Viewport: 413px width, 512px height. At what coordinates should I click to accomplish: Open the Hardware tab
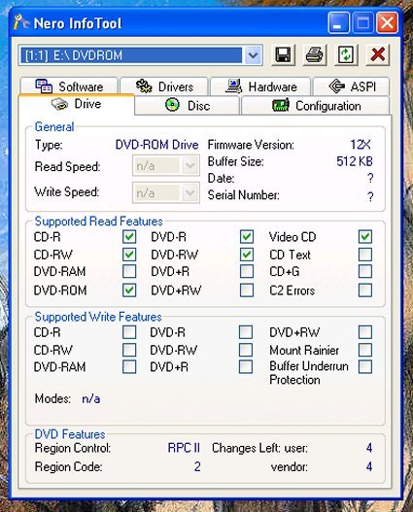pos(260,86)
